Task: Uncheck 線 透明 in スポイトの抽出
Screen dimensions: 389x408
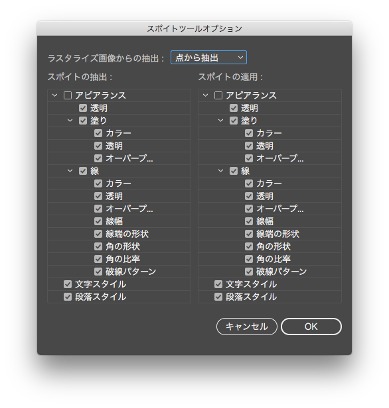Action: (98, 196)
